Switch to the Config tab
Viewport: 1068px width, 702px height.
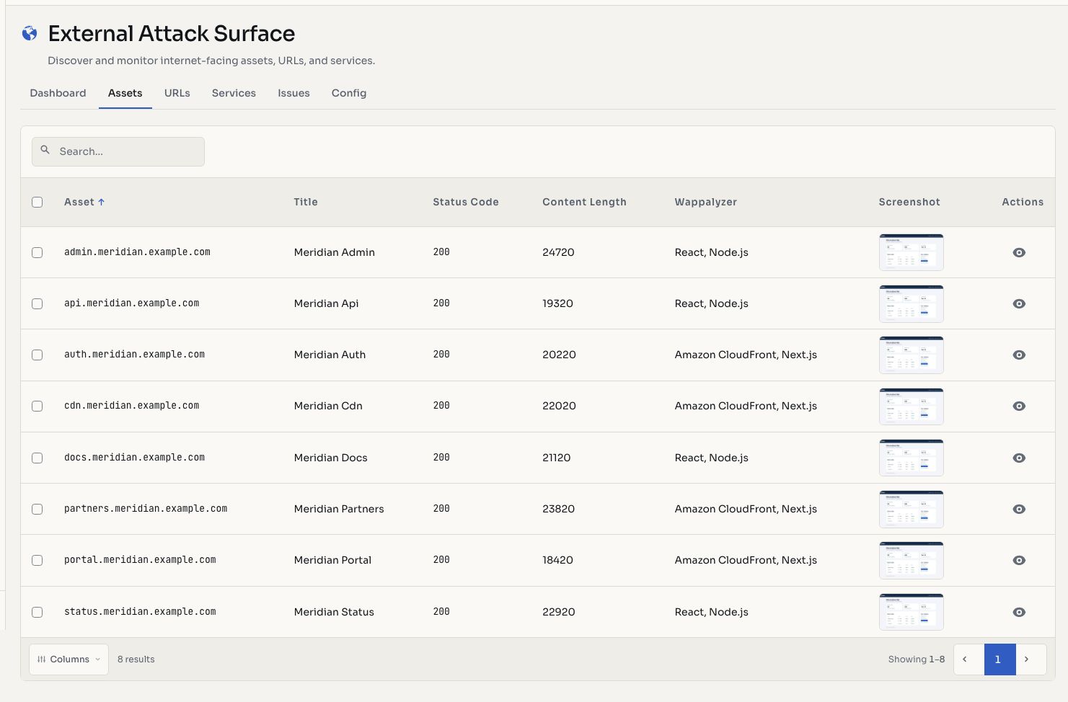point(349,93)
